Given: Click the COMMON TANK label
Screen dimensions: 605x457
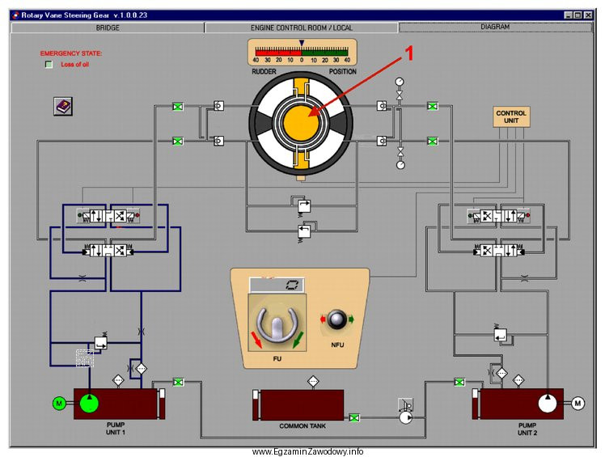Looking at the screenshot, I should (302, 425).
